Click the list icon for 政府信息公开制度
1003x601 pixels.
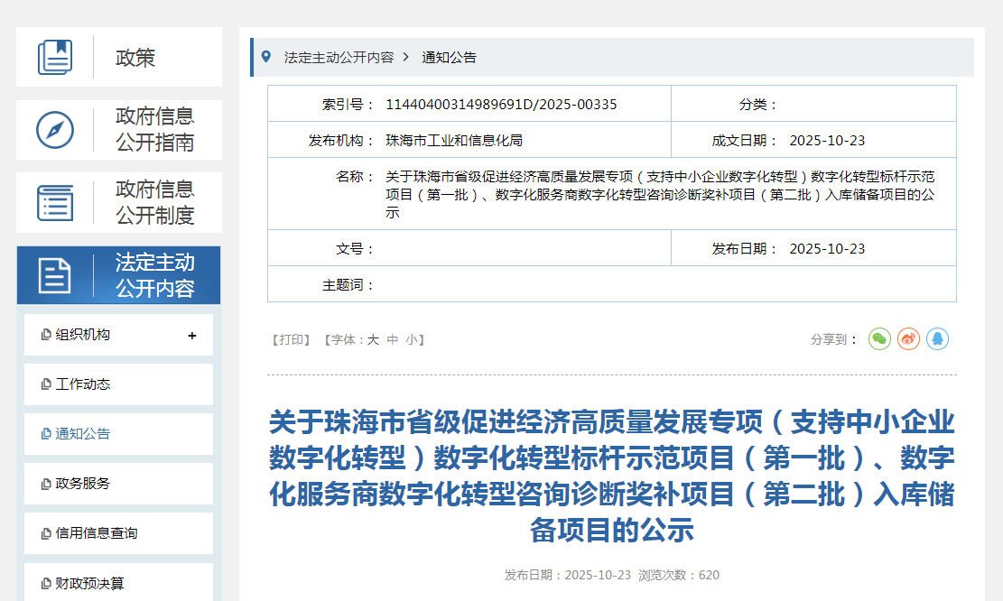[x=55, y=202]
